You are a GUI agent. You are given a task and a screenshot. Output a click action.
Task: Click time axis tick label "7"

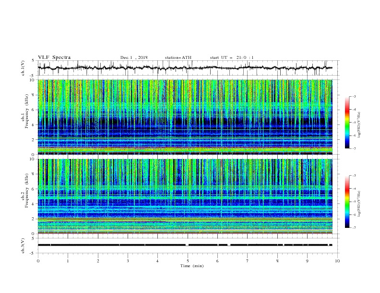point(248,261)
